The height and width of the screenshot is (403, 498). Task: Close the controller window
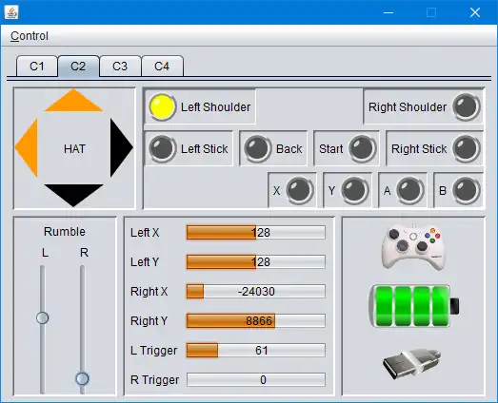[x=475, y=12]
